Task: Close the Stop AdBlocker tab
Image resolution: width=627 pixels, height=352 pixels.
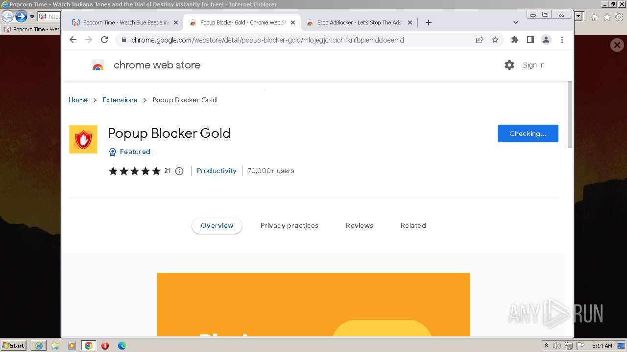Action: (x=410, y=22)
